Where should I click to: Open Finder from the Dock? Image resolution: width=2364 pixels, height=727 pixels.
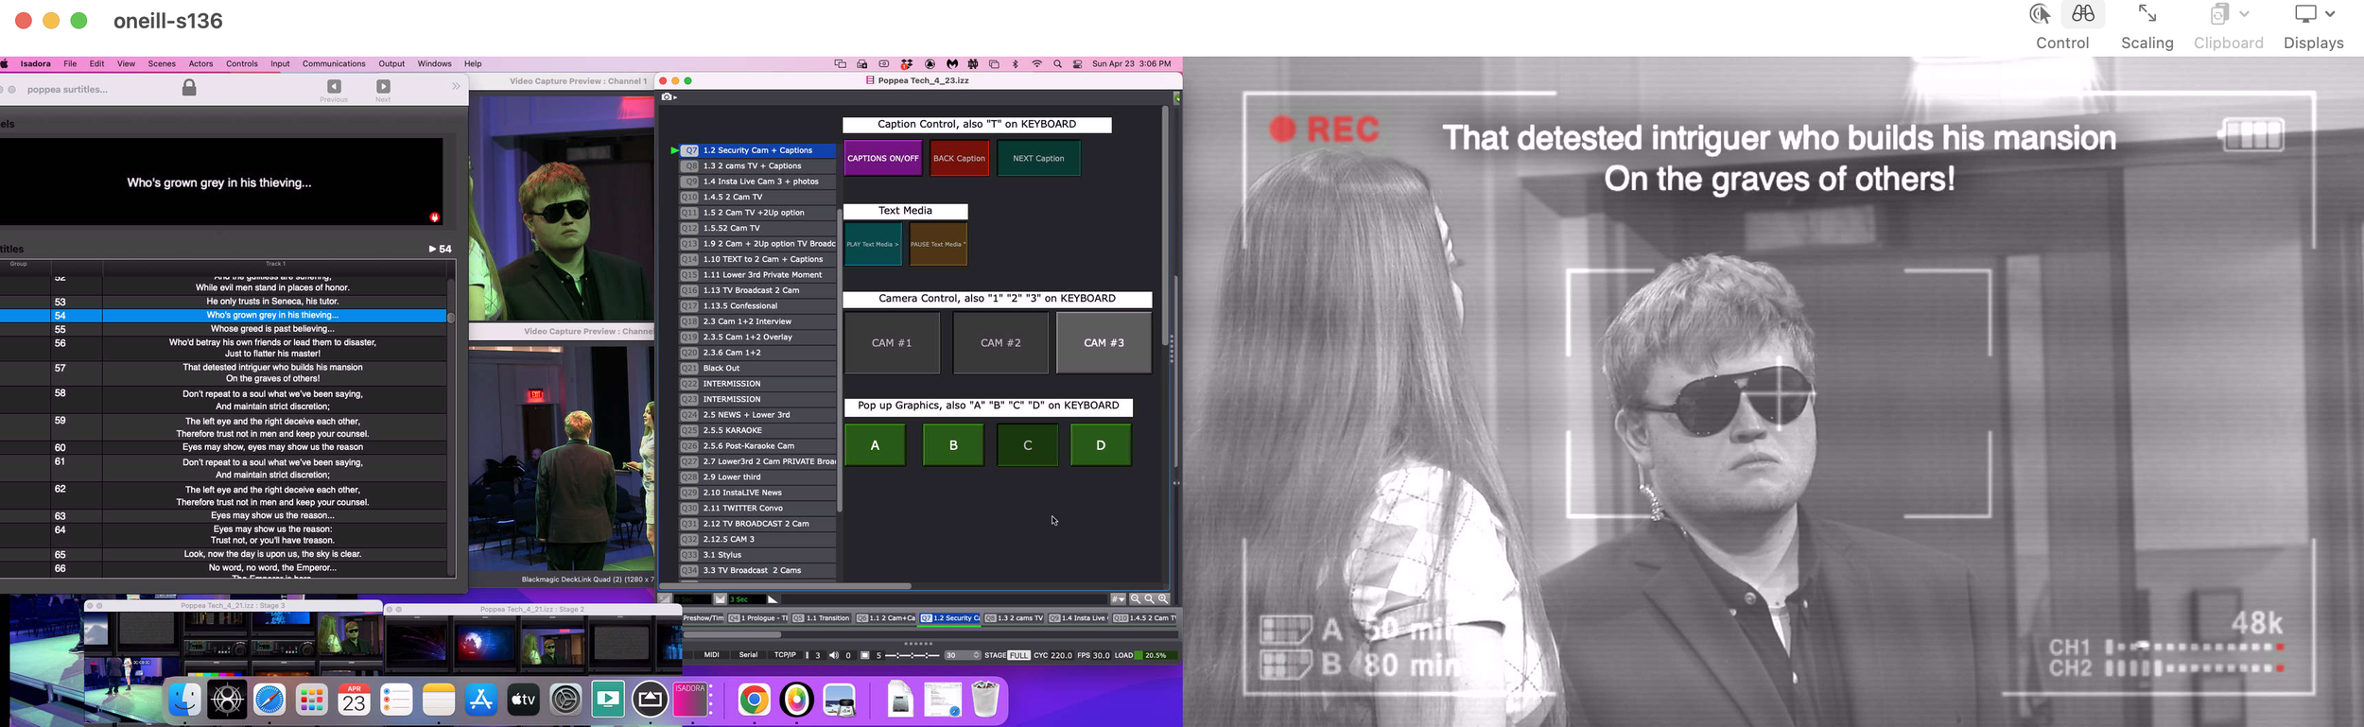click(183, 701)
